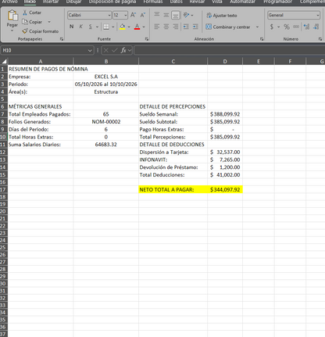
Task: Click NETO TOTAL A PAGAR cell
Action: tap(173, 189)
